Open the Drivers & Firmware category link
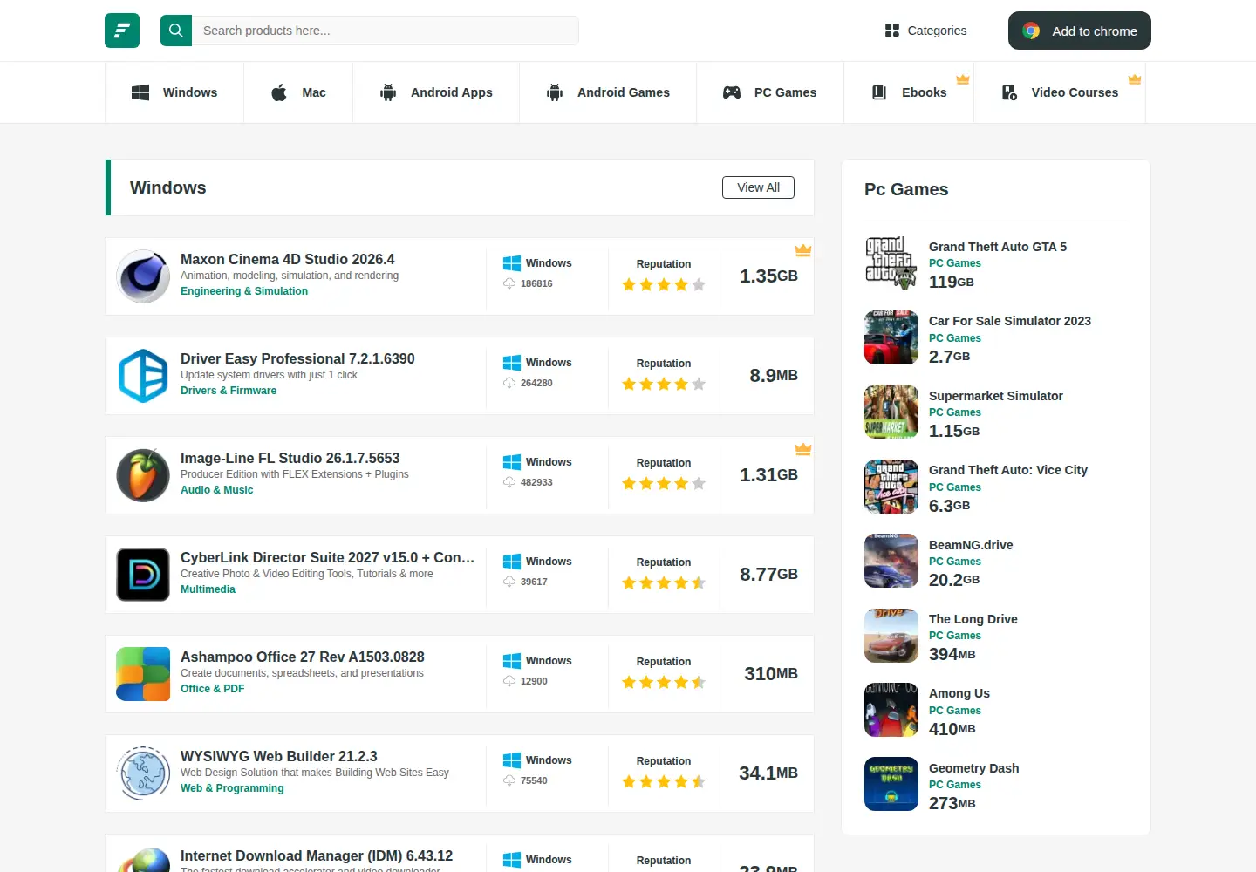The image size is (1256, 872). (229, 391)
